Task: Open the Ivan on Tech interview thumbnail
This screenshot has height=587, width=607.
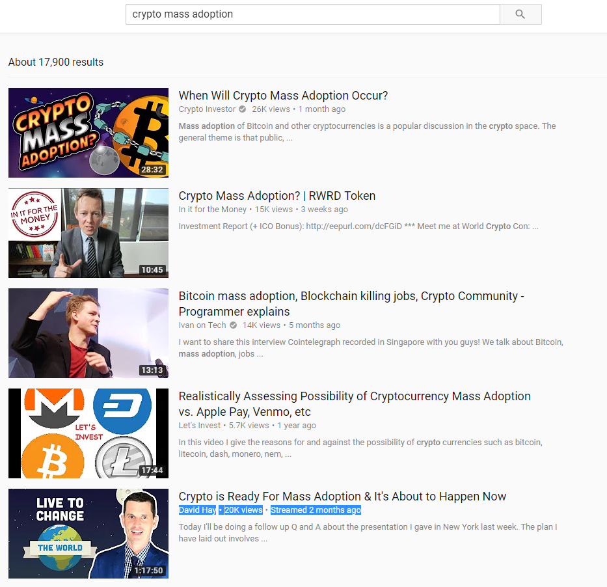Action: click(88, 333)
